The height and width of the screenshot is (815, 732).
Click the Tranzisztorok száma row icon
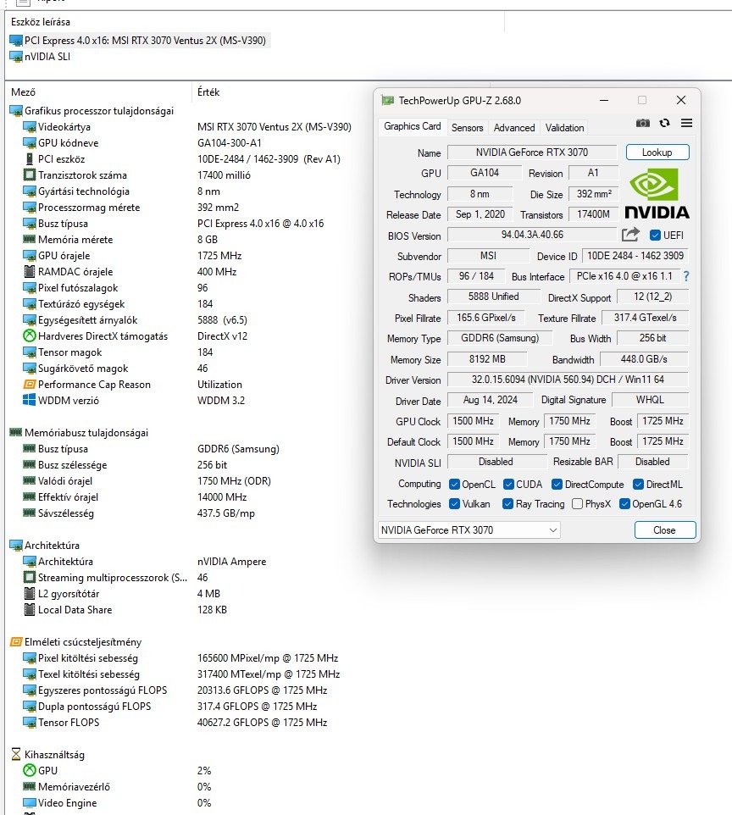pos(30,175)
